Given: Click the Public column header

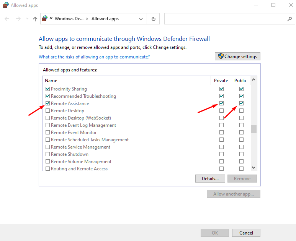Looking at the screenshot, I should coord(241,81).
